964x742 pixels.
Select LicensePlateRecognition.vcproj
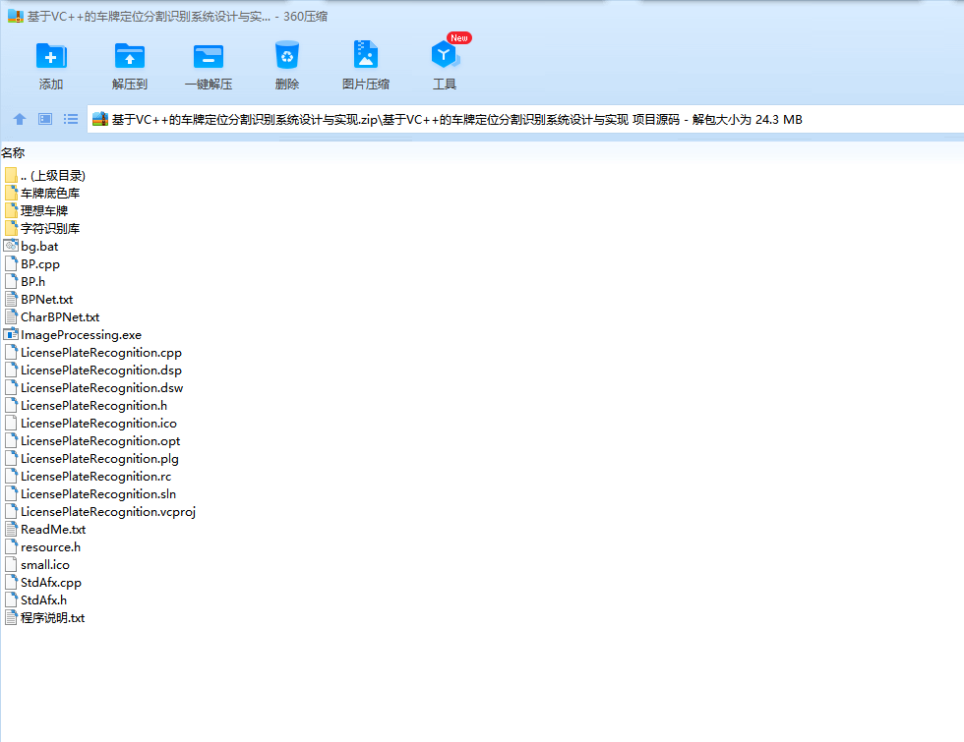(x=100, y=512)
